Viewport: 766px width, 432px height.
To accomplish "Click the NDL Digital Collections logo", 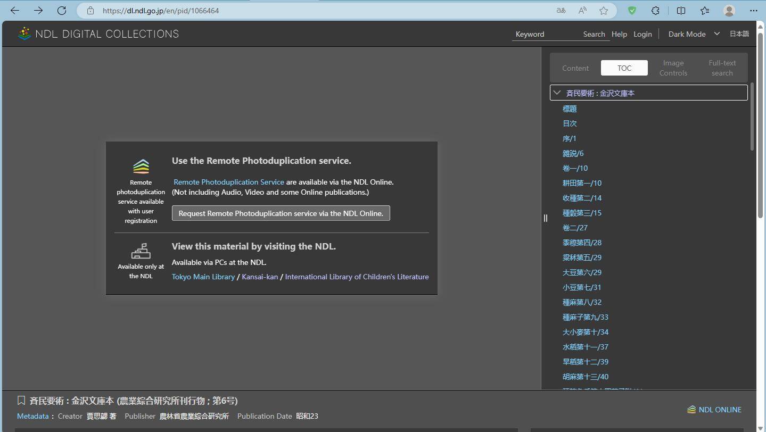I will coord(98,34).
